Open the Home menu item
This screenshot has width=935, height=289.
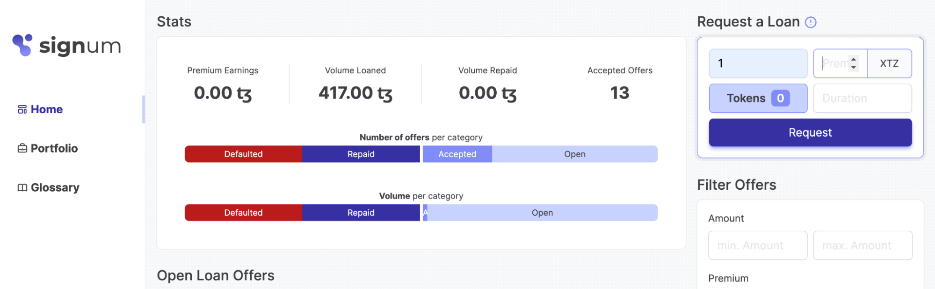pos(46,110)
